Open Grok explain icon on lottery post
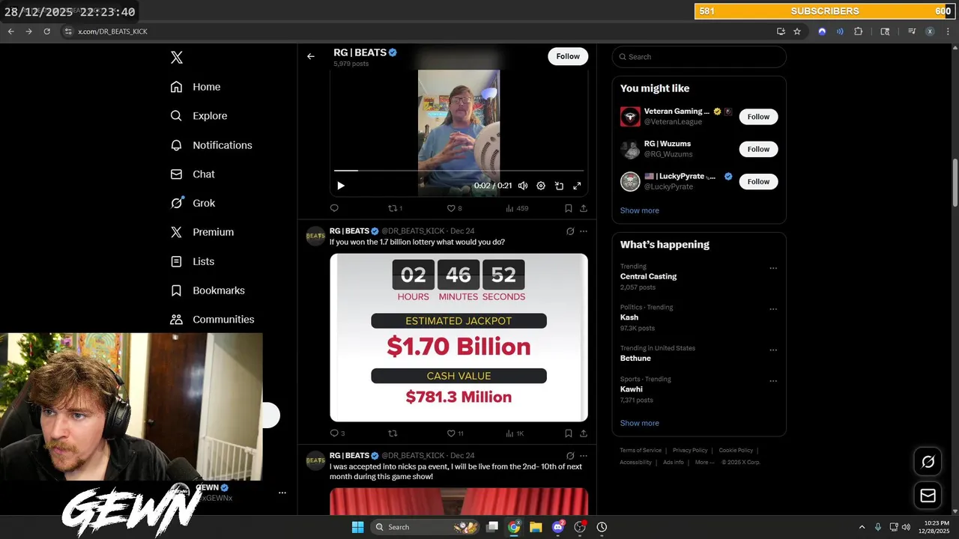This screenshot has width=959, height=539. coord(570,231)
